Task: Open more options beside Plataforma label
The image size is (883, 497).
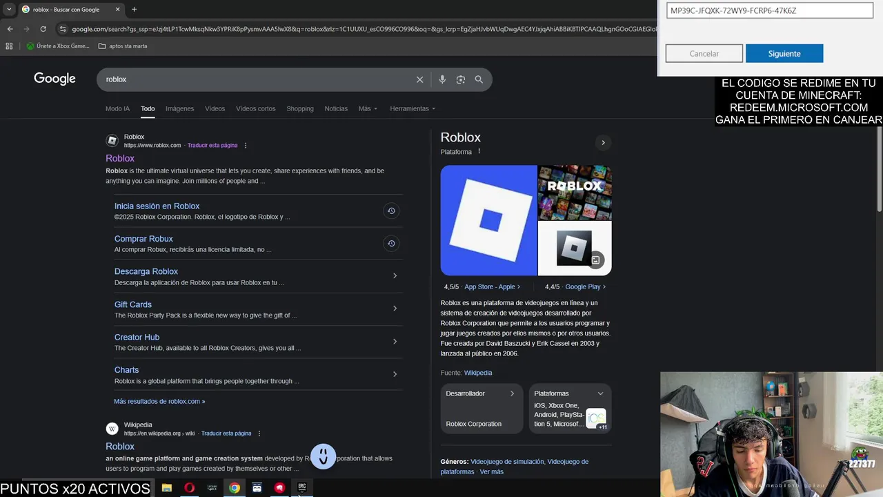Action: (479, 152)
